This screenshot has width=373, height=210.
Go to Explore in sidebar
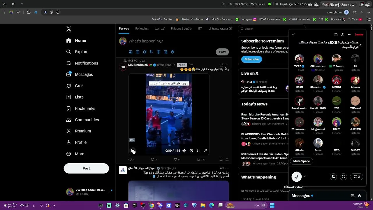pos(78,52)
